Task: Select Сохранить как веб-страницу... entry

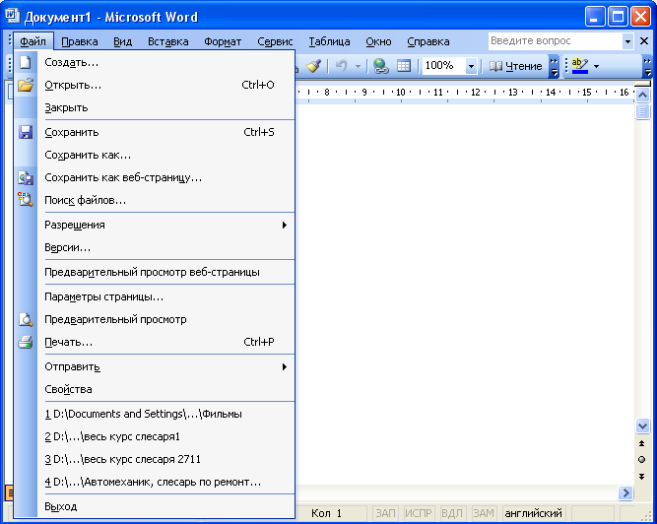Action: 155,177
